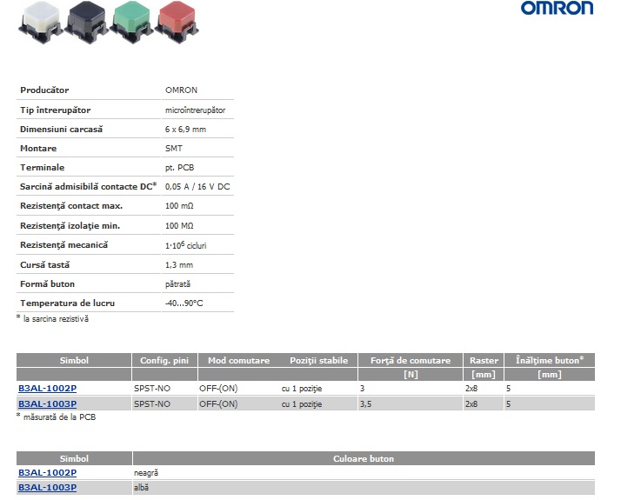
Task: Select the Dimensiuni carcasă label
Action: point(62,129)
